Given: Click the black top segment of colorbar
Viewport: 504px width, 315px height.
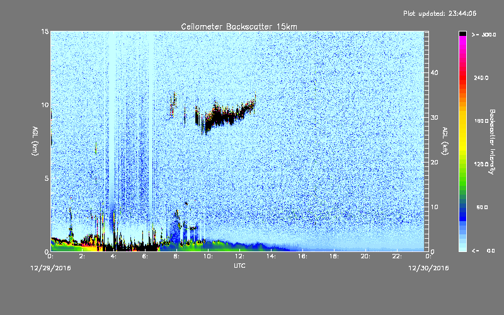Looking at the screenshot, I should pyautogui.click(x=462, y=33).
